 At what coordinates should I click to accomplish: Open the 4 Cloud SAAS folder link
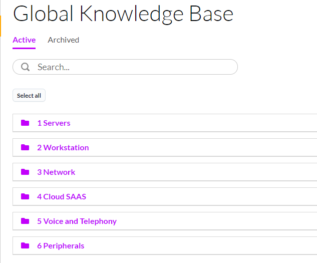click(x=62, y=197)
